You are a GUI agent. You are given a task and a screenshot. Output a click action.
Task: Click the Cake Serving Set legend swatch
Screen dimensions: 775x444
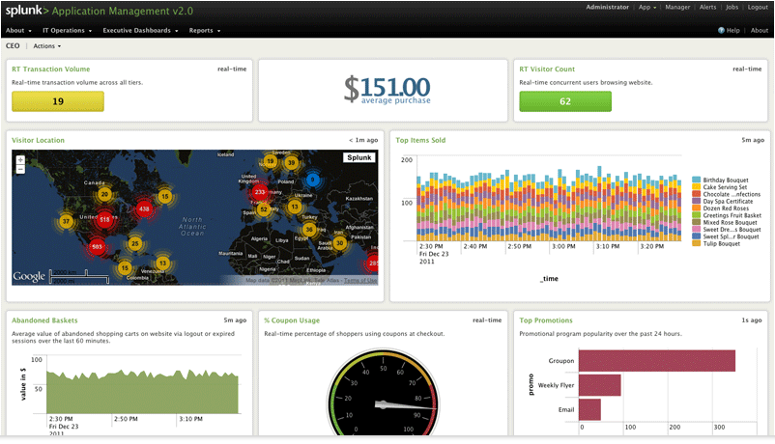coord(697,187)
